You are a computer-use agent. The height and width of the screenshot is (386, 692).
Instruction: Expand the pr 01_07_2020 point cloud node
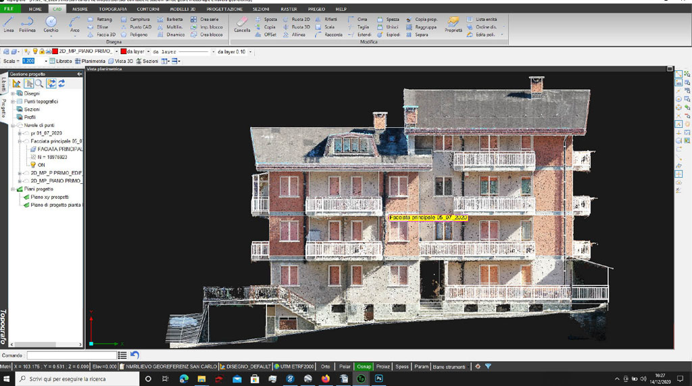[20, 133]
